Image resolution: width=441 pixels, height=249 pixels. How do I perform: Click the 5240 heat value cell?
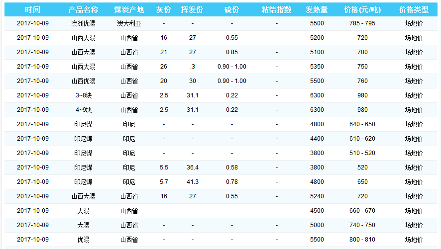pyautogui.click(x=317, y=196)
